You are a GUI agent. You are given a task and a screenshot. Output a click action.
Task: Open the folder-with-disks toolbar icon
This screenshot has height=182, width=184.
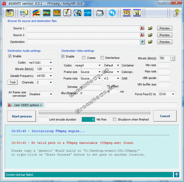tap(24, 13)
